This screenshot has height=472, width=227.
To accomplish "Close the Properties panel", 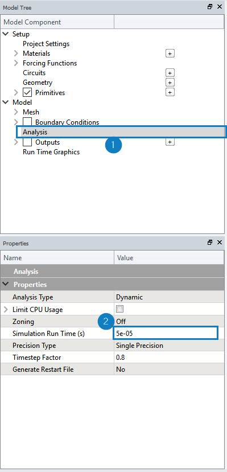I will 219,243.
